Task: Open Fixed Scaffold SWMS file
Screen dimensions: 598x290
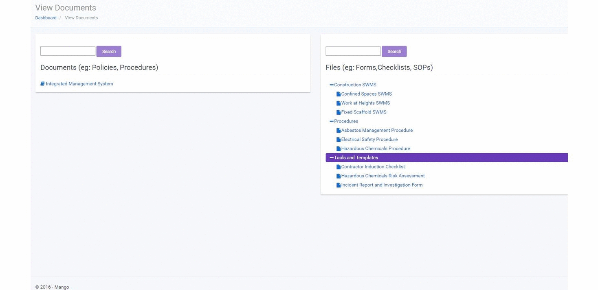Action: pos(364,112)
